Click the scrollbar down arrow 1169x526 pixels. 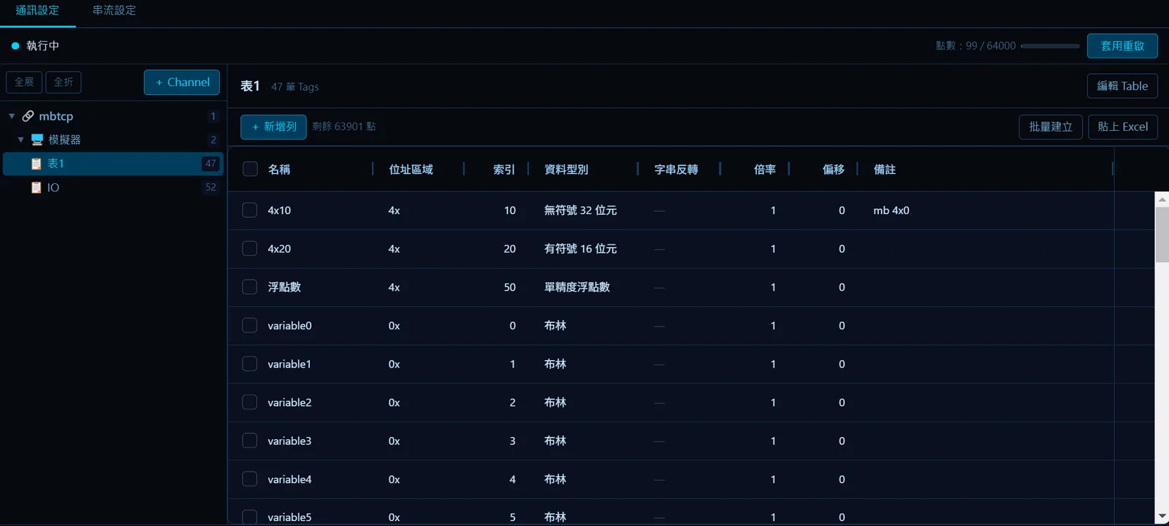click(1162, 517)
